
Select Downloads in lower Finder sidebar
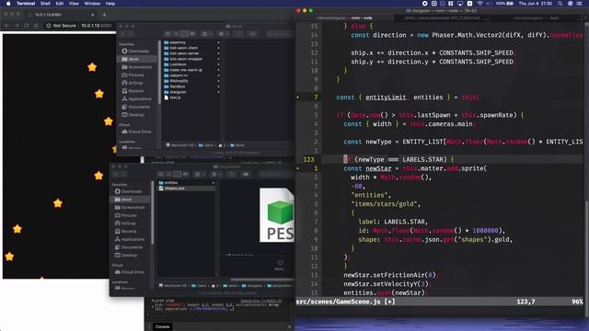coord(129,192)
